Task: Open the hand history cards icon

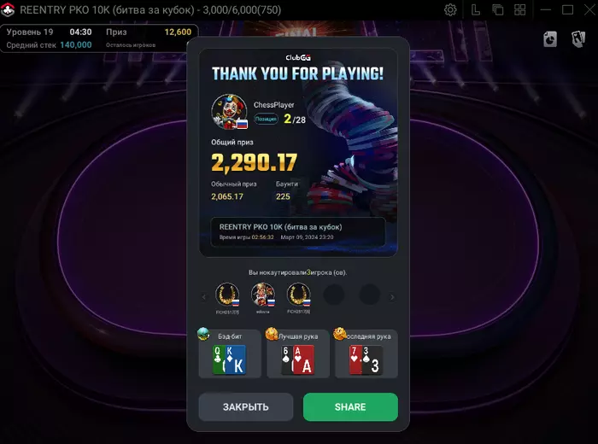Action: click(x=578, y=39)
